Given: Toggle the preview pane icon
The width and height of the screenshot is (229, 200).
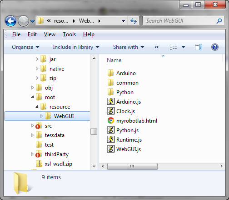Looking at the screenshot, I should (x=199, y=47).
